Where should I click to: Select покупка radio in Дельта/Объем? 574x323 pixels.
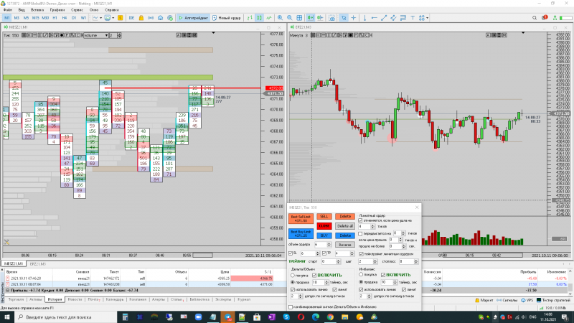293,275
